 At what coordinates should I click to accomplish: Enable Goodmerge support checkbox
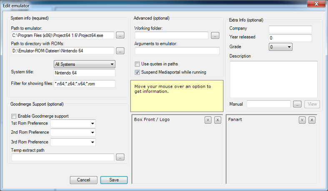(x=14, y=116)
